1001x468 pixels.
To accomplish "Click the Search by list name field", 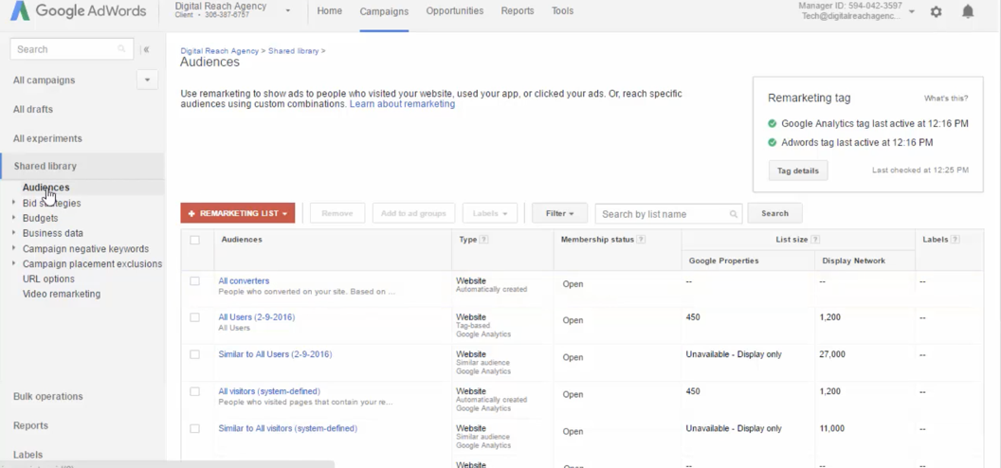I will pos(669,214).
